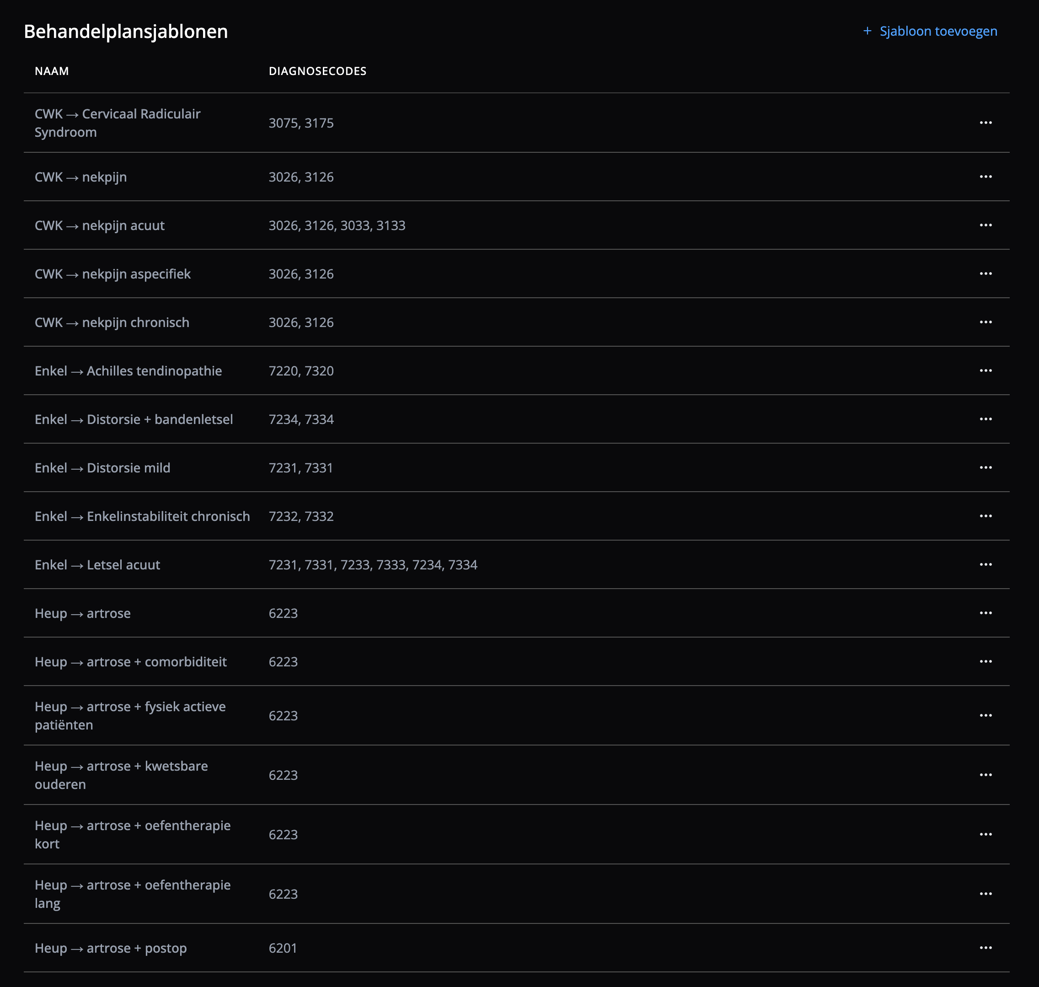Click the Sjabloon toevoegen link

(938, 32)
